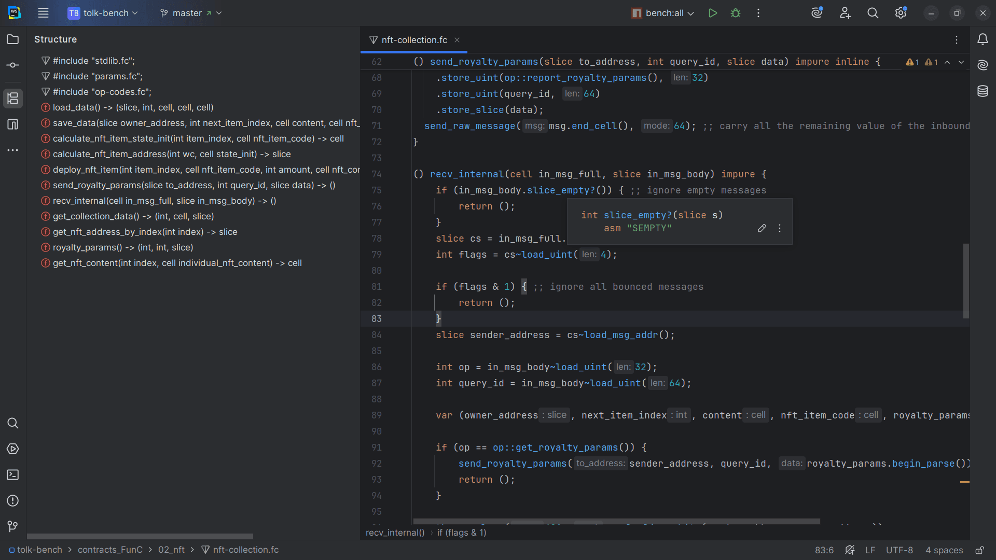The image size is (996, 560).
Task: Open the Find tool window icon
Action: tap(13, 423)
